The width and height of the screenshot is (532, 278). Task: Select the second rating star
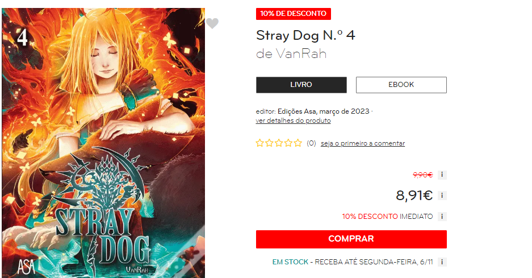tap(269, 143)
